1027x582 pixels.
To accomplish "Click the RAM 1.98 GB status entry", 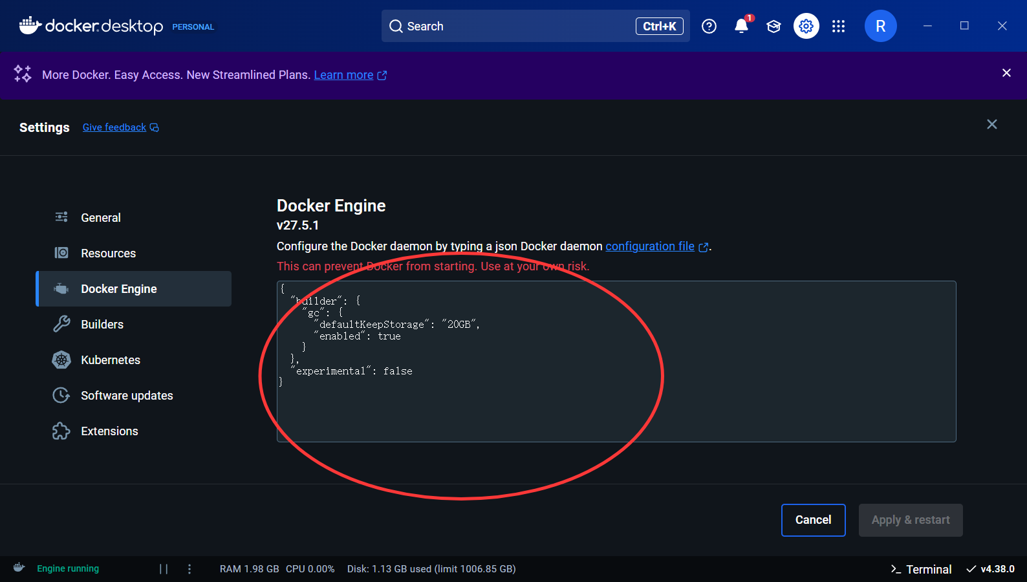I will [x=249, y=569].
